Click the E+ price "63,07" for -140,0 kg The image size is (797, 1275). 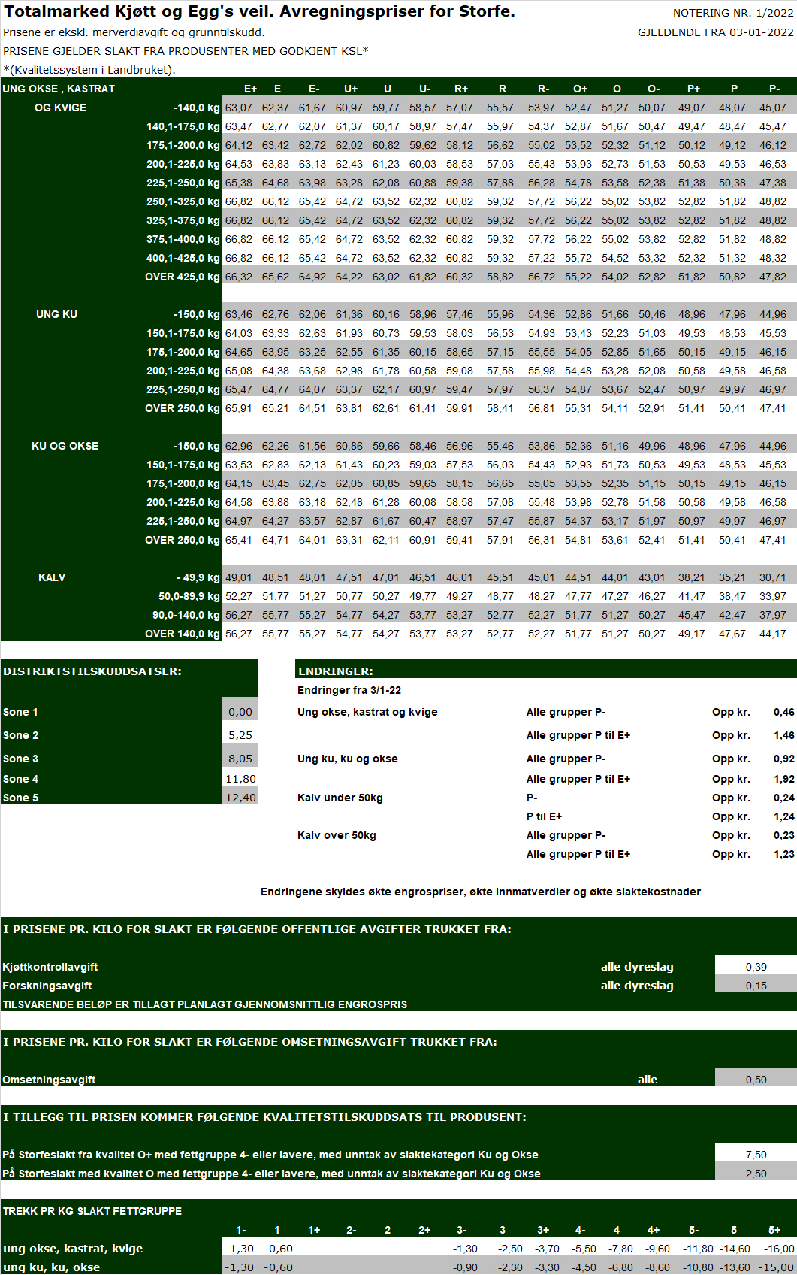pos(239,108)
